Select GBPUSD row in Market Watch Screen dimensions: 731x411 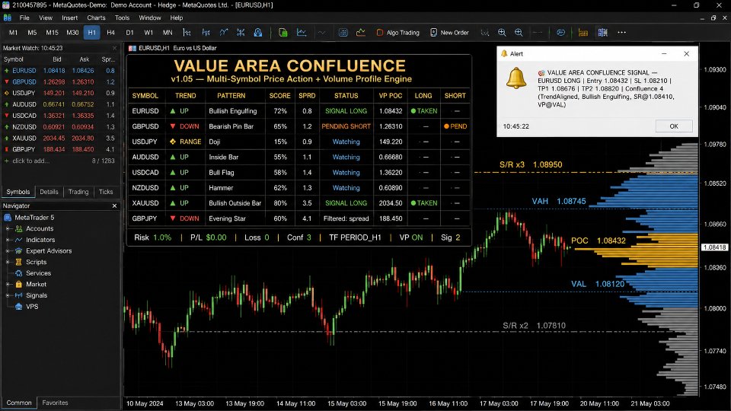[x=59, y=81]
